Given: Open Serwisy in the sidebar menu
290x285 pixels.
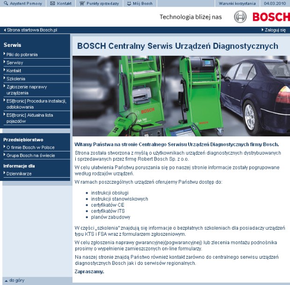Looking at the screenshot, I should click(x=15, y=63).
